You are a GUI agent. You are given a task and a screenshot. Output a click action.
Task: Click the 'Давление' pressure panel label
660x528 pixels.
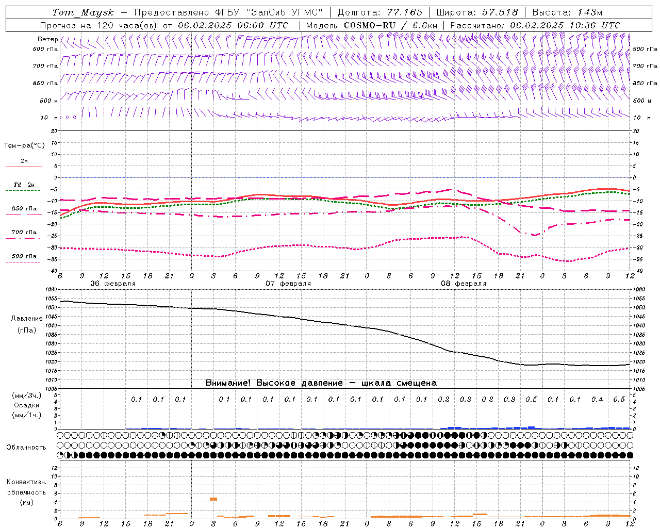point(27,319)
